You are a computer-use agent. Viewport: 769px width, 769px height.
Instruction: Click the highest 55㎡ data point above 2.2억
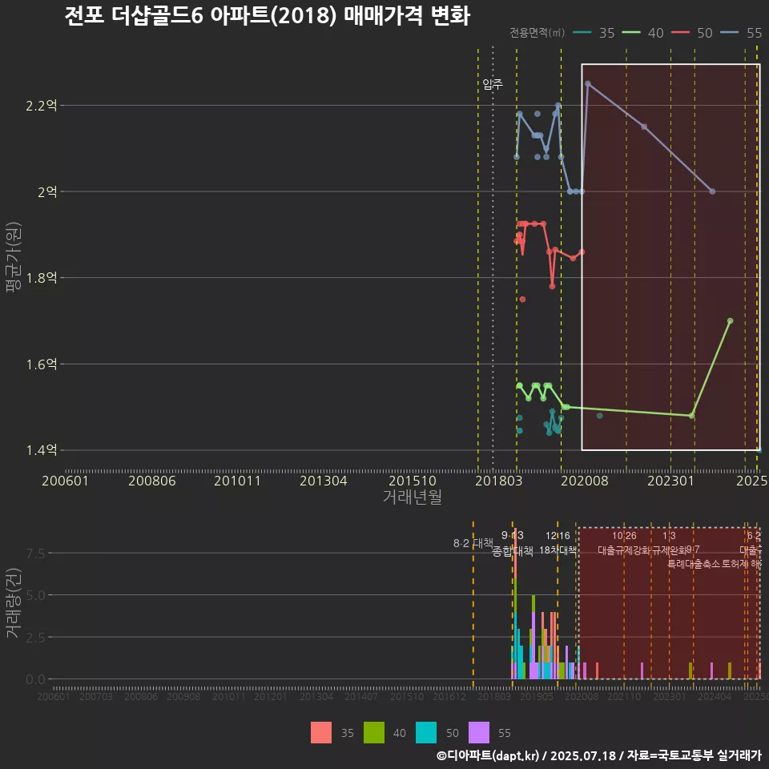[588, 84]
